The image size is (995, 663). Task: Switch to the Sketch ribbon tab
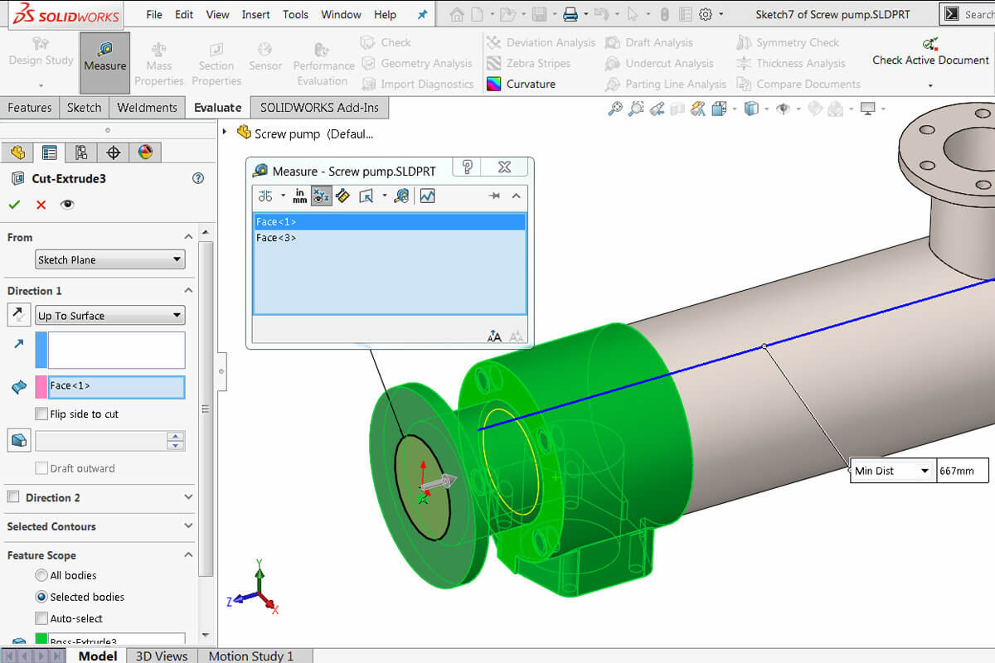coord(84,108)
